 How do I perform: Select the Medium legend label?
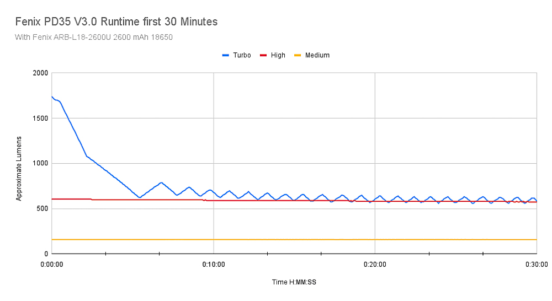click(317, 55)
